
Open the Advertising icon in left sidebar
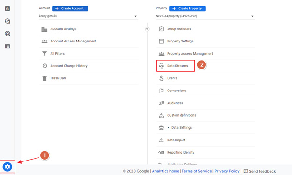[x=7, y=34]
